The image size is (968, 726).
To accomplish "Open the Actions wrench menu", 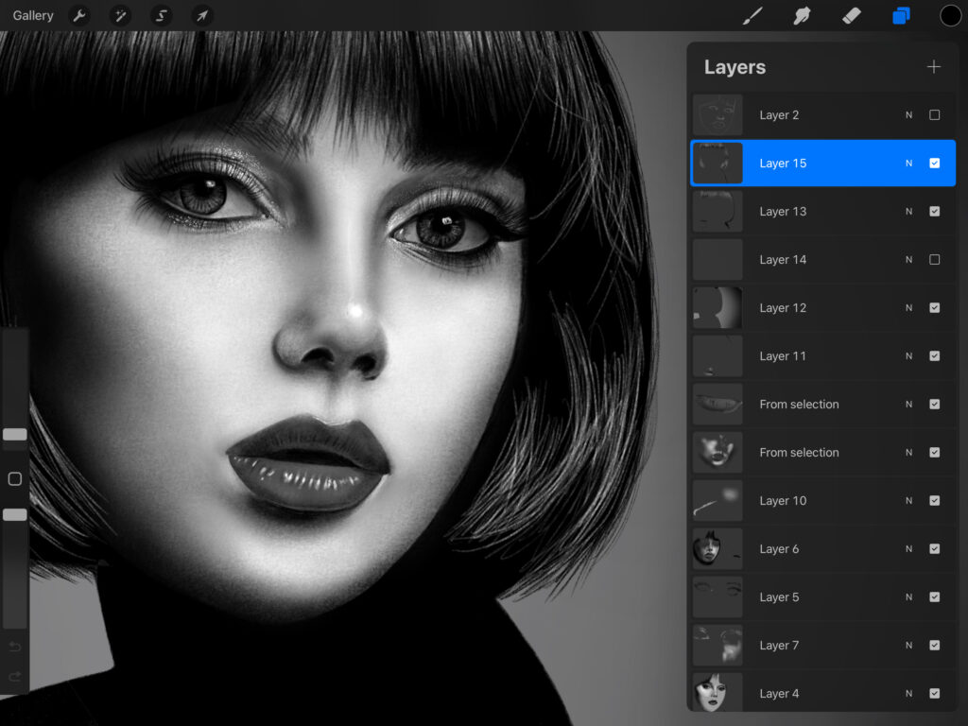I will (x=79, y=15).
